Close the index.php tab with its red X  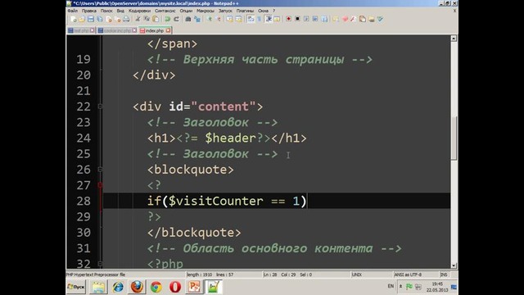tap(168, 30)
